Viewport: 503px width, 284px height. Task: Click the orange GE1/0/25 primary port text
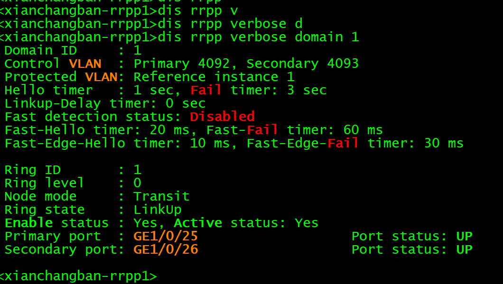(x=166, y=236)
